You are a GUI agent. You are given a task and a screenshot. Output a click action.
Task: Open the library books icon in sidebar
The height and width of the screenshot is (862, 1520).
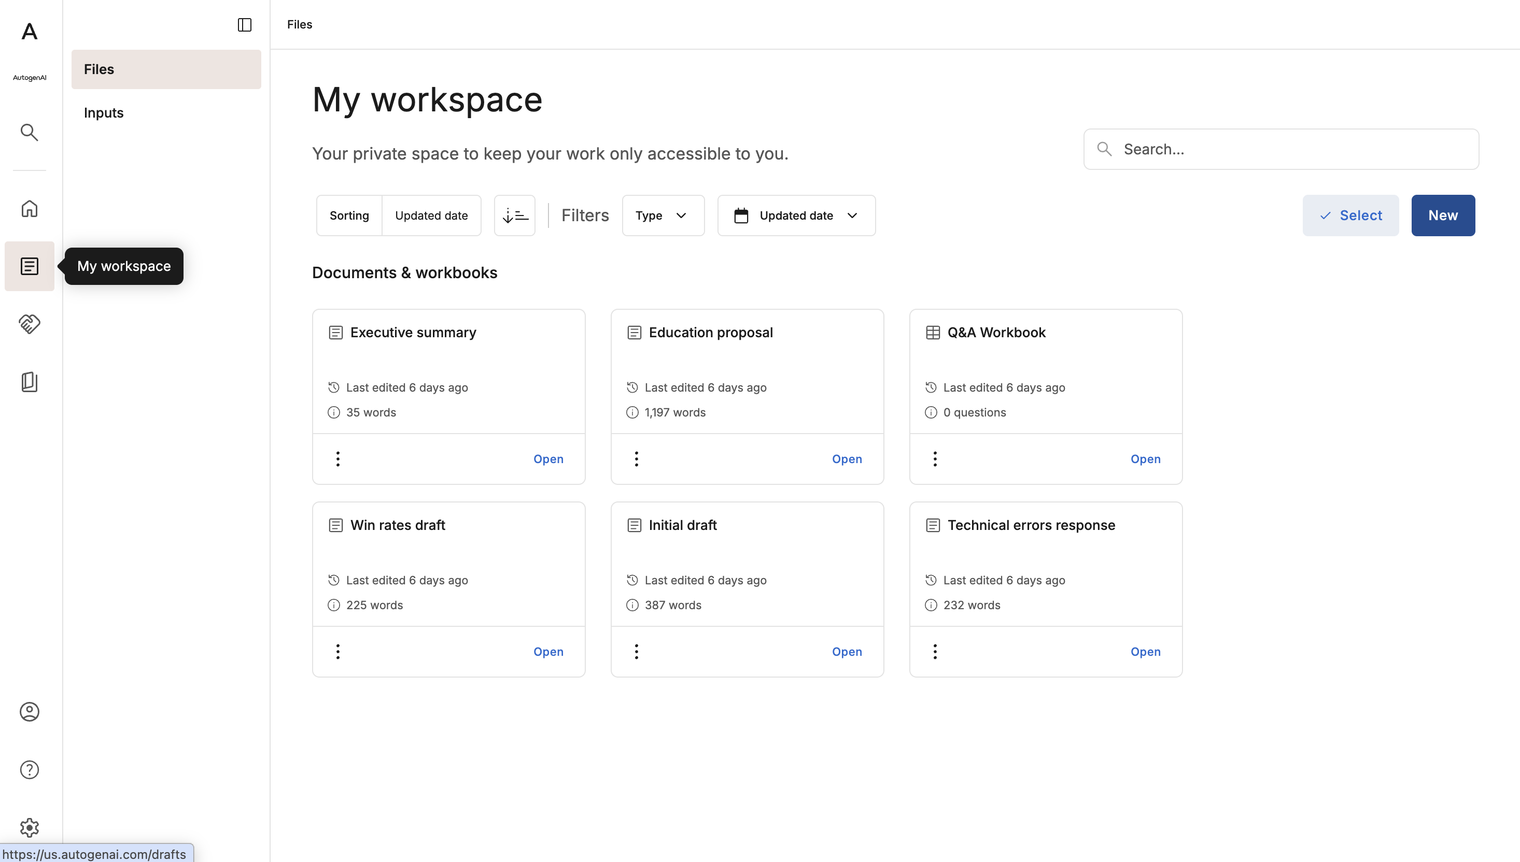(29, 382)
